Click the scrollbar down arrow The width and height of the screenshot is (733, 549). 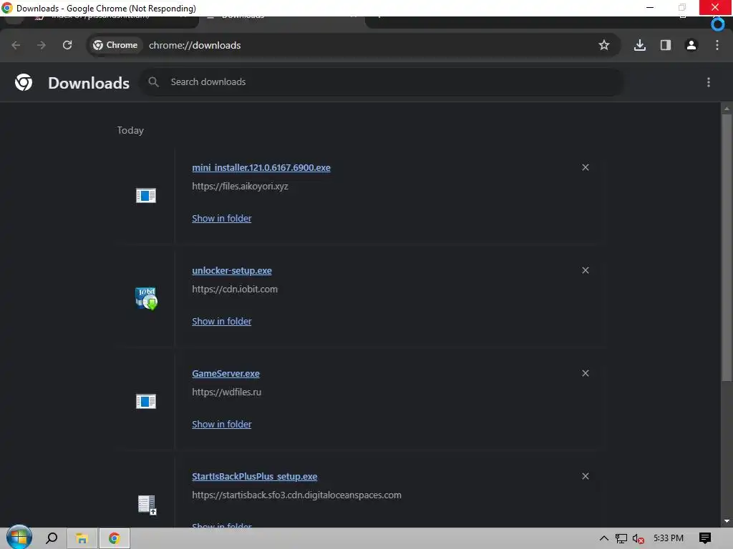pyautogui.click(x=727, y=521)
